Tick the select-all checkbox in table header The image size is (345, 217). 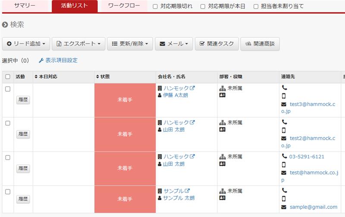8,77
